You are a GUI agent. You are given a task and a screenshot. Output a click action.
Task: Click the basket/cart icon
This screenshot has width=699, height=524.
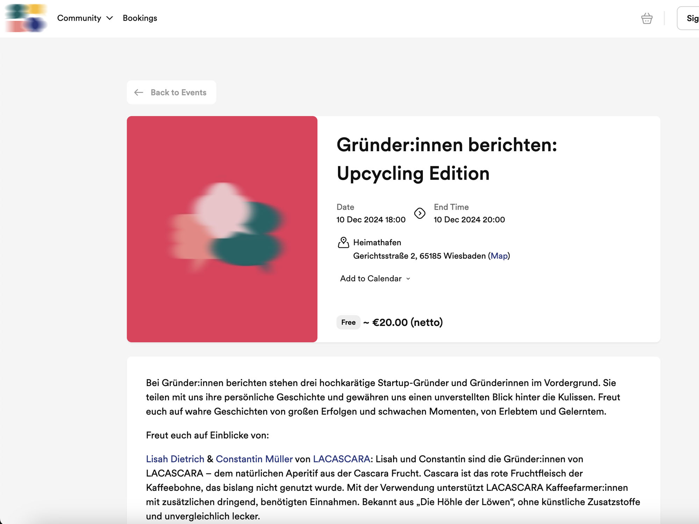click(x=647, y=18)
